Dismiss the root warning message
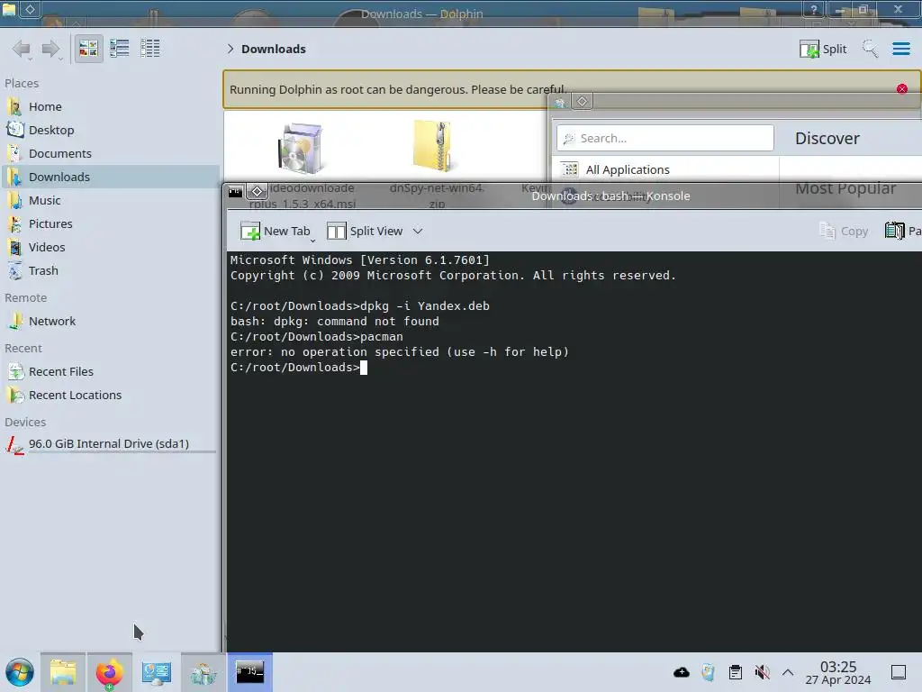This screenshot has height=692, width=922. tap(902, 89)
